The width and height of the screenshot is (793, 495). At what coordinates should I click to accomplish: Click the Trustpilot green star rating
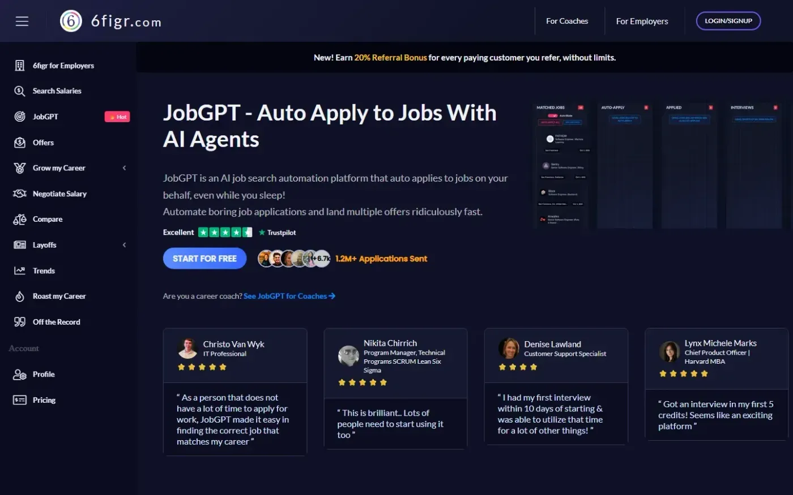(x=225, y=233)
